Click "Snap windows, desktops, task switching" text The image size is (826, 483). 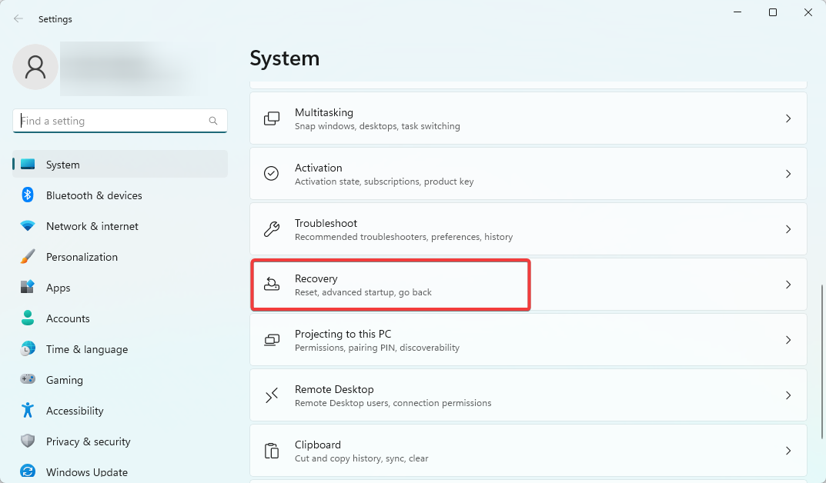[x=377, y=126]
